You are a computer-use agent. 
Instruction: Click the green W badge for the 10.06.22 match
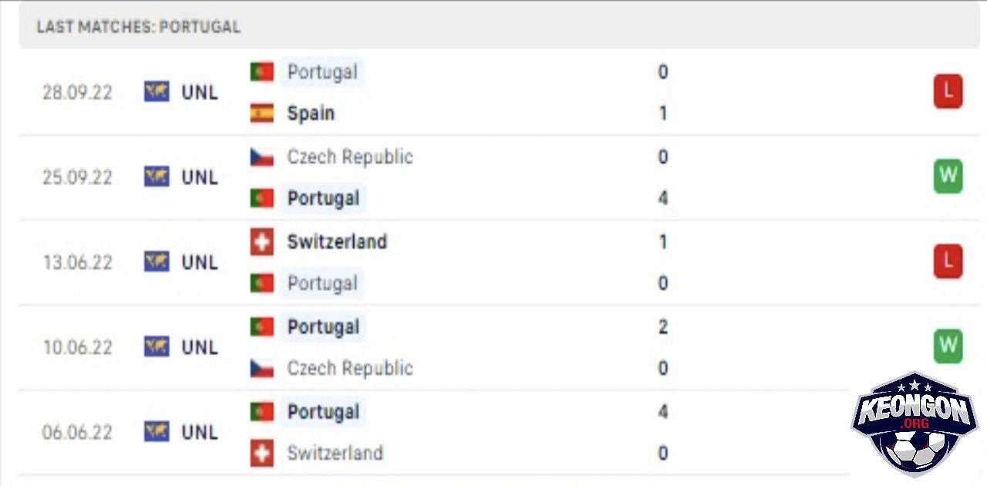point(948,347)
